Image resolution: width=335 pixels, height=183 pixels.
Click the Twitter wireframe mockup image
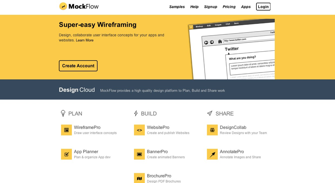[231, 49]
